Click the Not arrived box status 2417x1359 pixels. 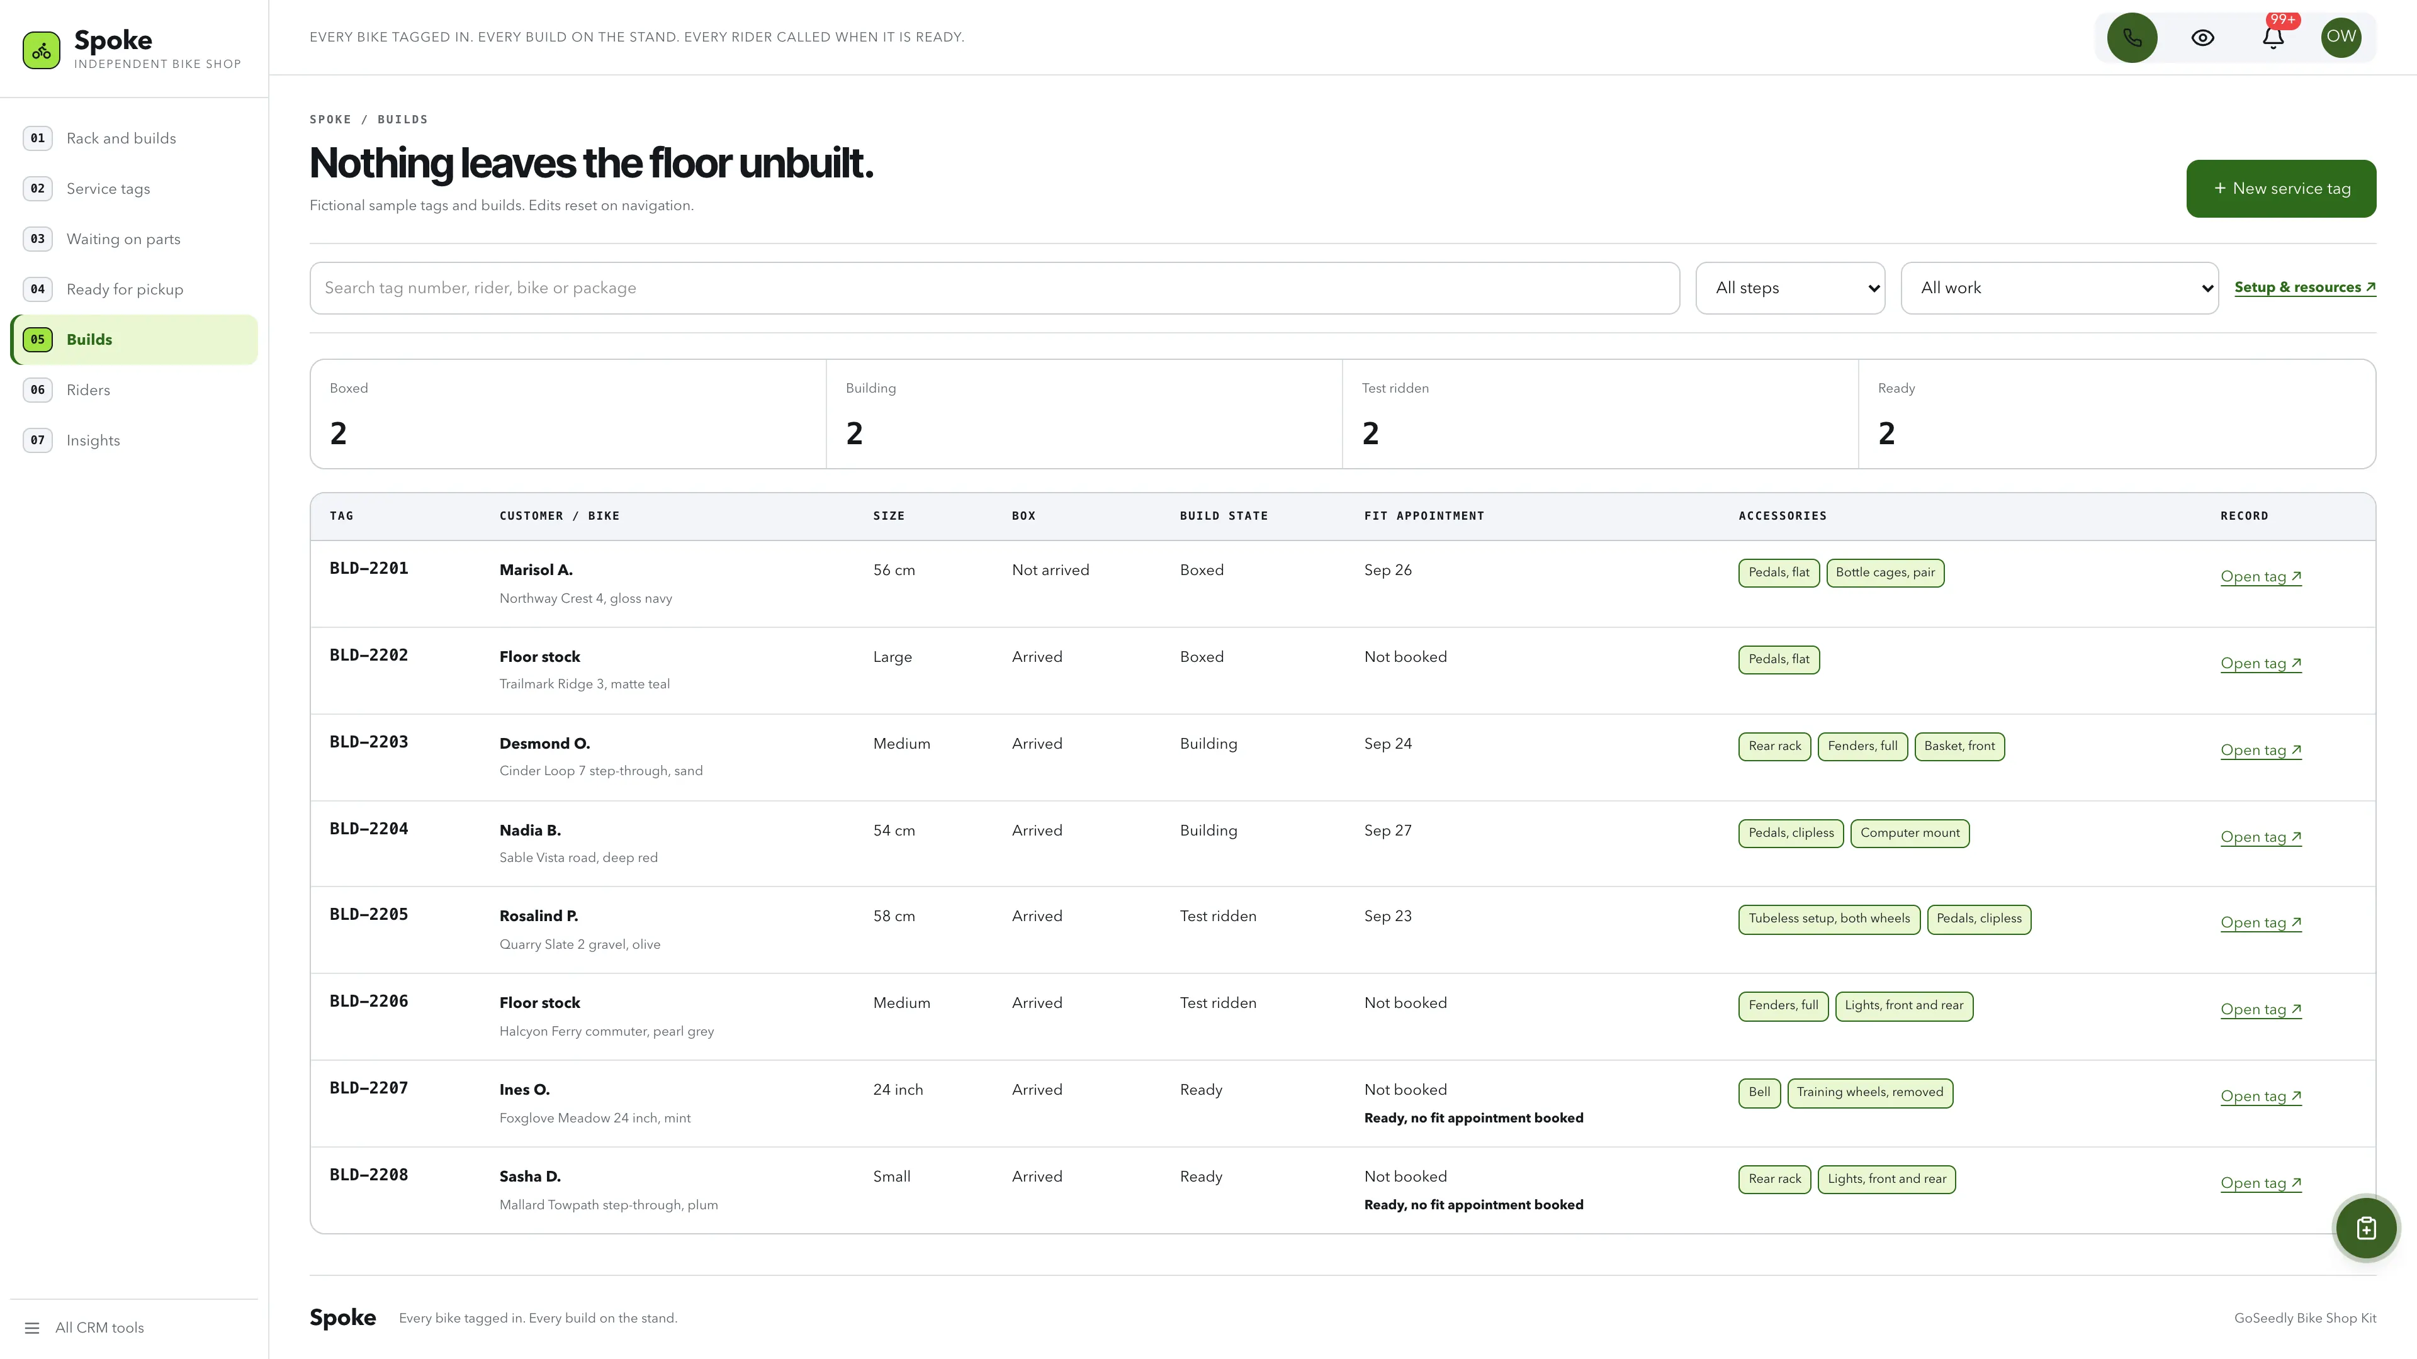tap(1050, 570)
